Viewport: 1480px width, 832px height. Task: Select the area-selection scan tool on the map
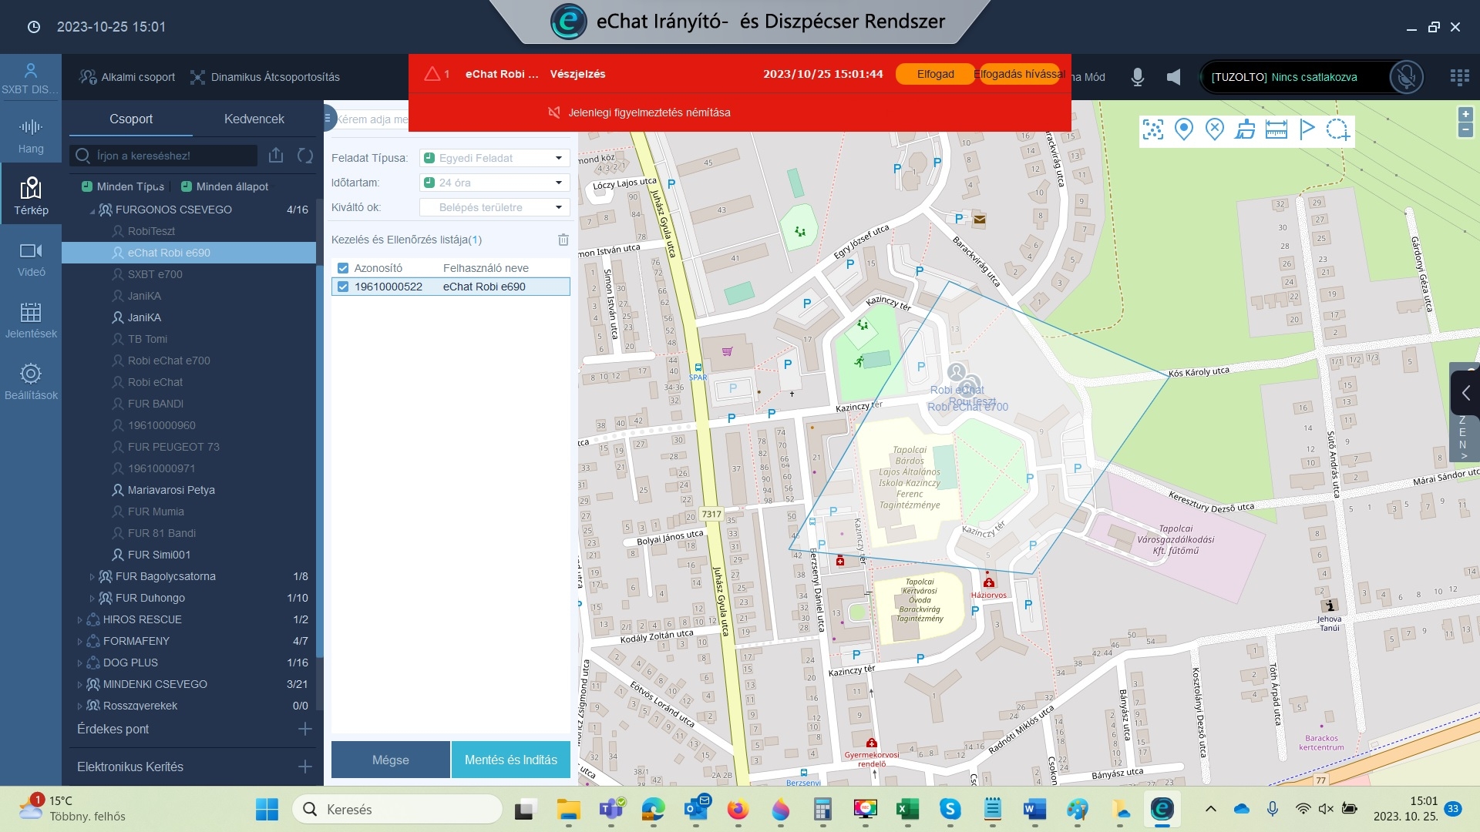1153,129
